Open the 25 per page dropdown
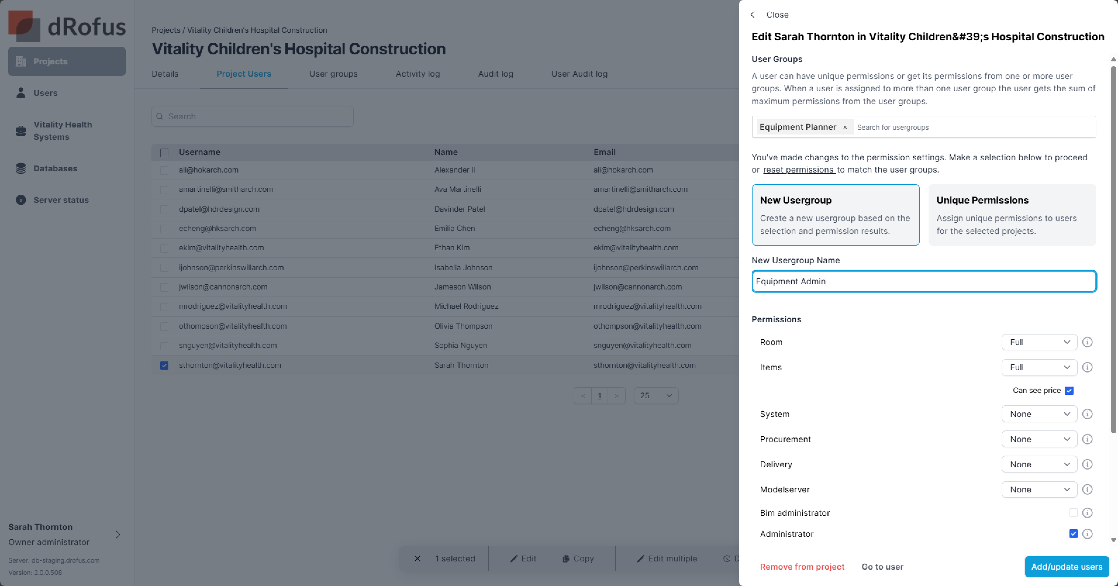The height and width of the screenshot is (586, 1118). [656, 395]
